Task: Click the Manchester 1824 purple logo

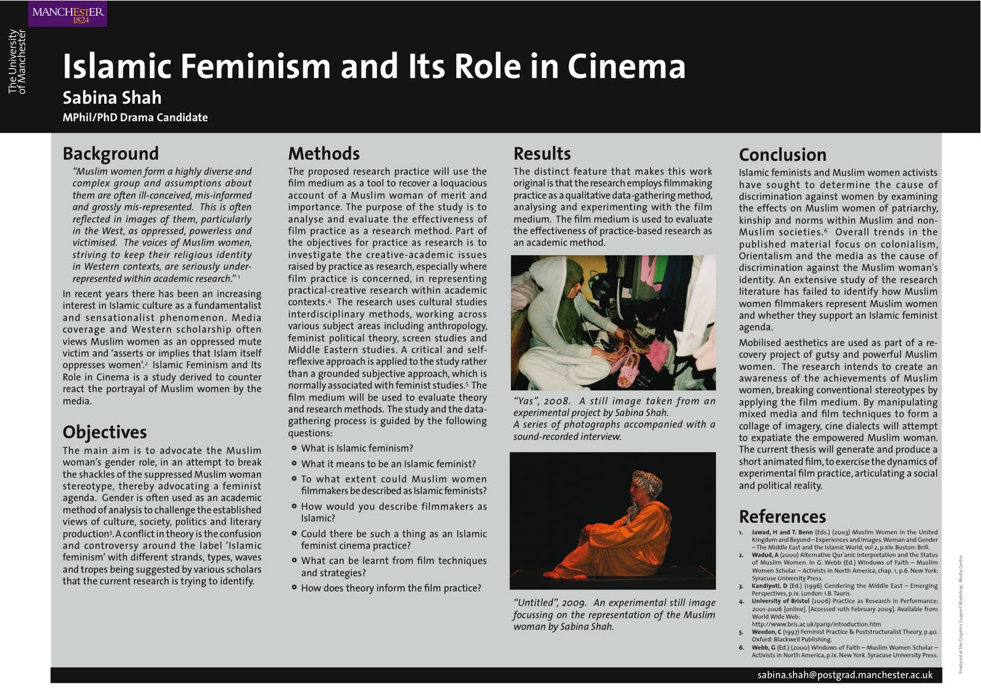Action: [67, 14]
